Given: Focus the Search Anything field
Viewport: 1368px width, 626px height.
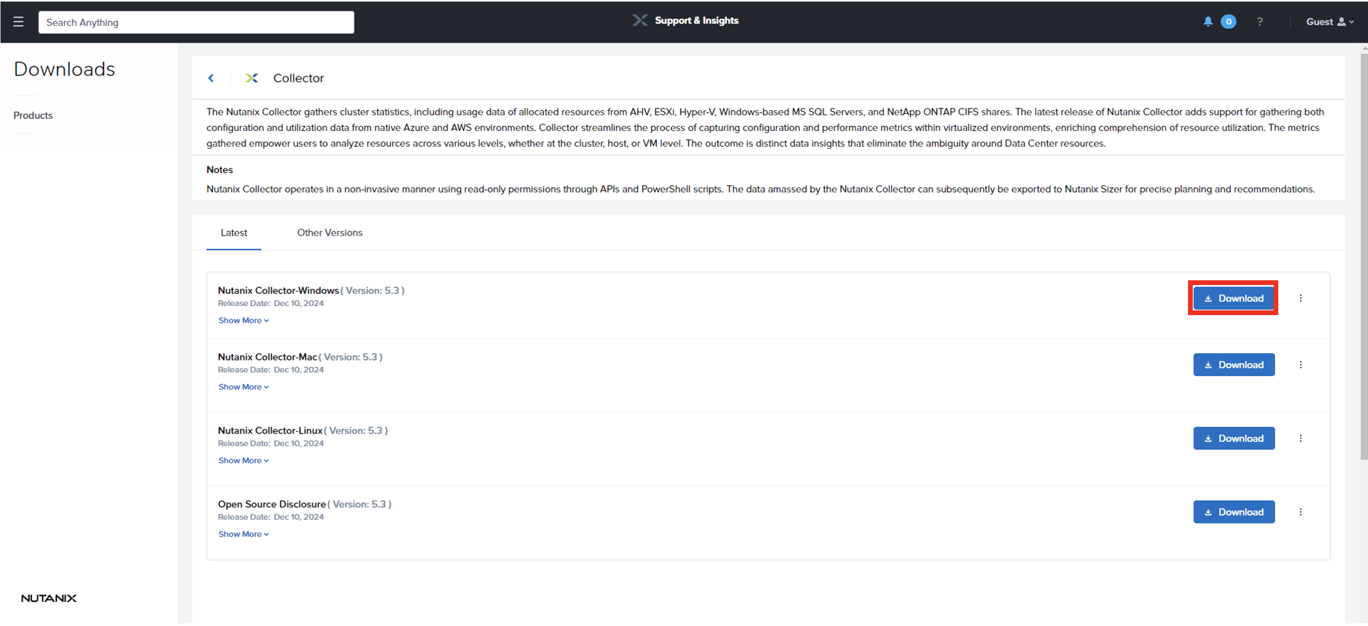Looking at the screenshot, I should click(196, 22).
